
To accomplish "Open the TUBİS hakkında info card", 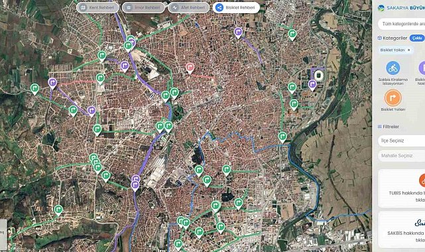I will pos(401,188).
